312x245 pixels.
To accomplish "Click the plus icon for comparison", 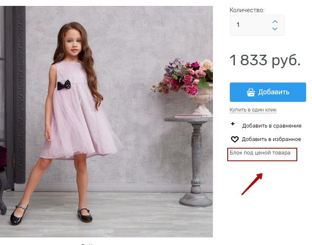I will 232,124.
